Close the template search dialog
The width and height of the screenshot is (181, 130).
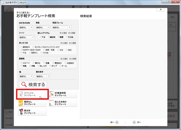pyautogui.click(x=161, y=10)
